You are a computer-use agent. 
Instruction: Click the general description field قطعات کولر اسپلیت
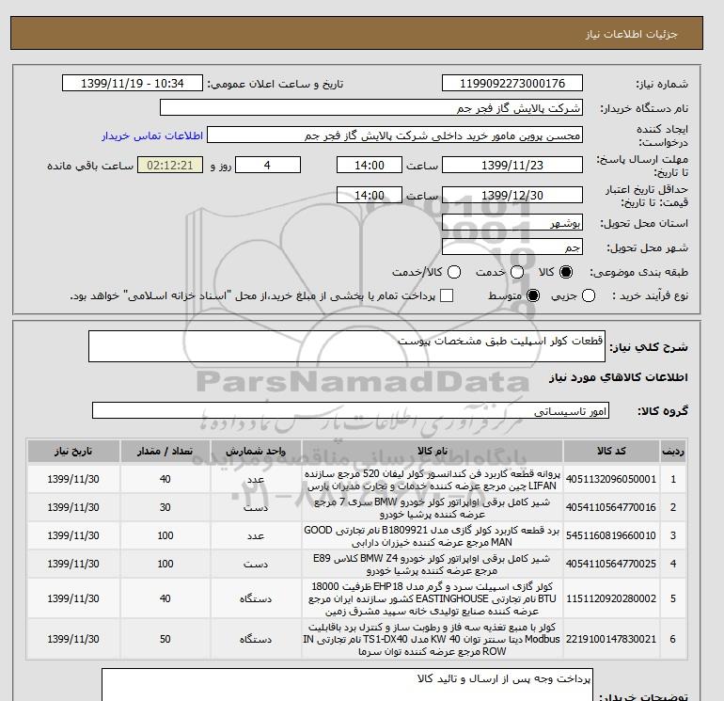[347, 346]
